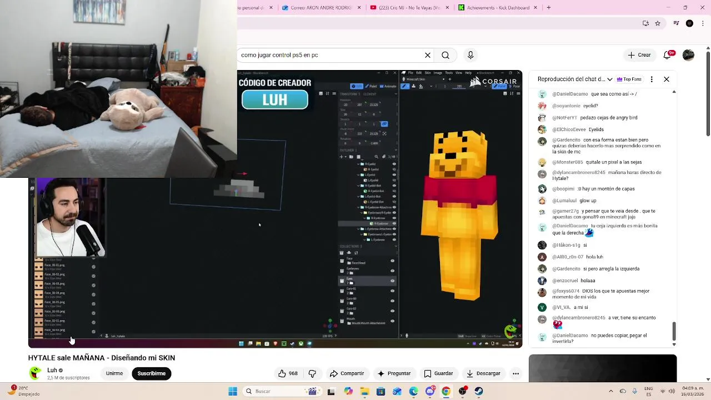This screenshot has width=711, height=400.
Task: Click the Preguntar button
Action: point(394,373)
